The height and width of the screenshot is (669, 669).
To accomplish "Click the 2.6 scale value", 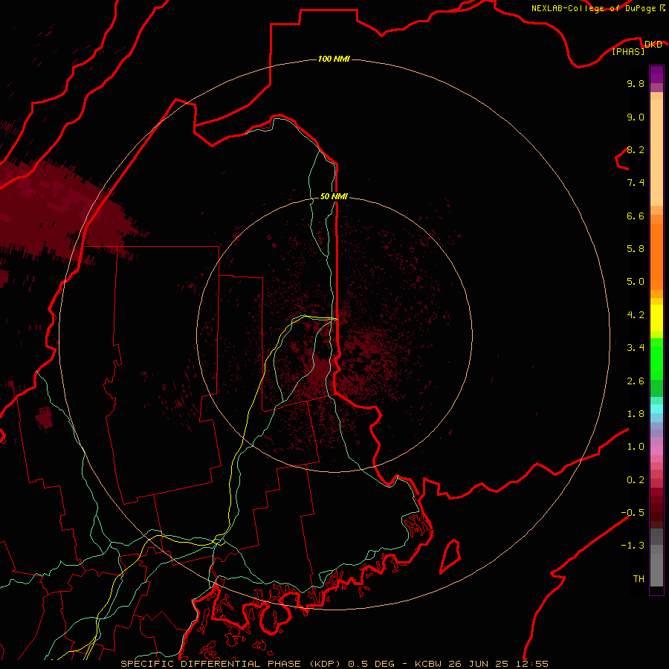I will pos(636,381).
